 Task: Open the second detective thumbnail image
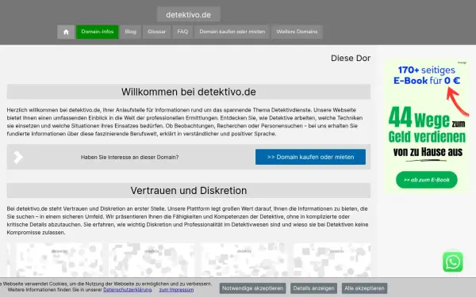pyautogui.click(x=152, y=260)
